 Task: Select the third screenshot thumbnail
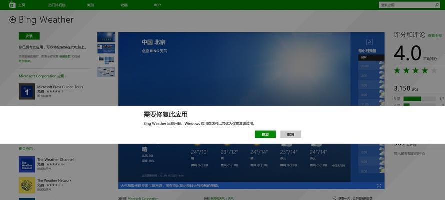[x=106, y=60]
